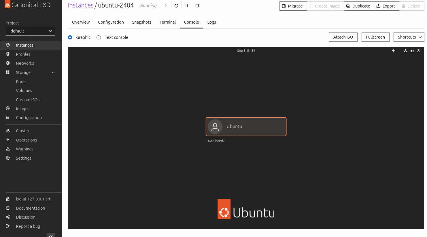Open the Terminal tab
This screenshot has width=427, height=237.
tap(168, 22)
